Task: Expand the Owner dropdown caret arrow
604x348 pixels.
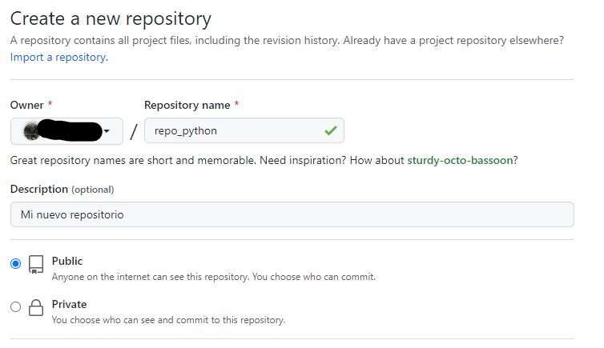Action: coord(107,131)
